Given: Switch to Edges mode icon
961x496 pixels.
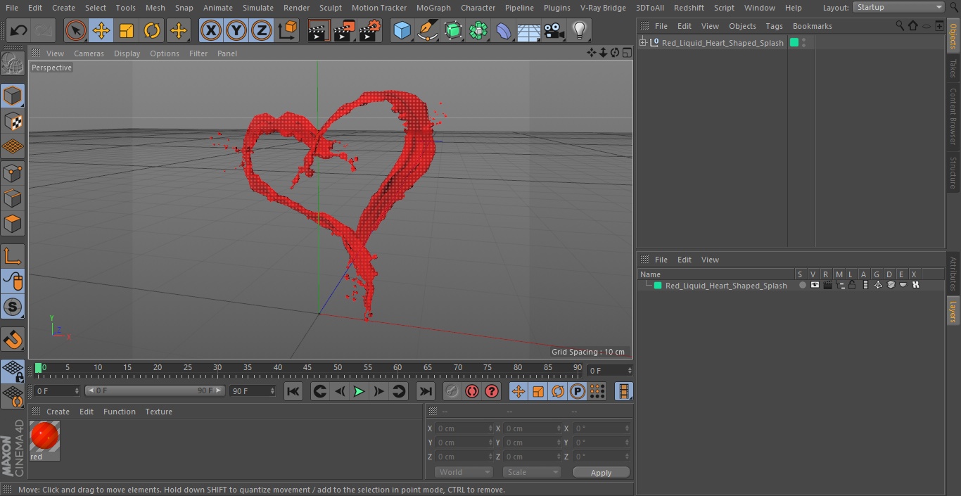Looking at the screenshot, I should 13,198.
